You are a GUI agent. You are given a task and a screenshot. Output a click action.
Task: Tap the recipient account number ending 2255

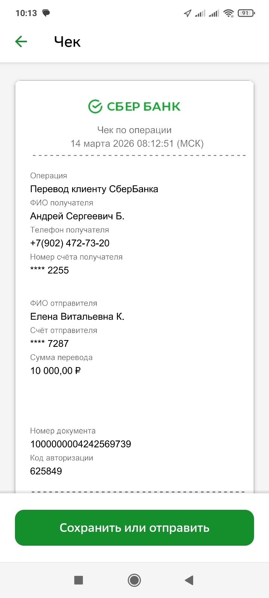pos(50,270)
